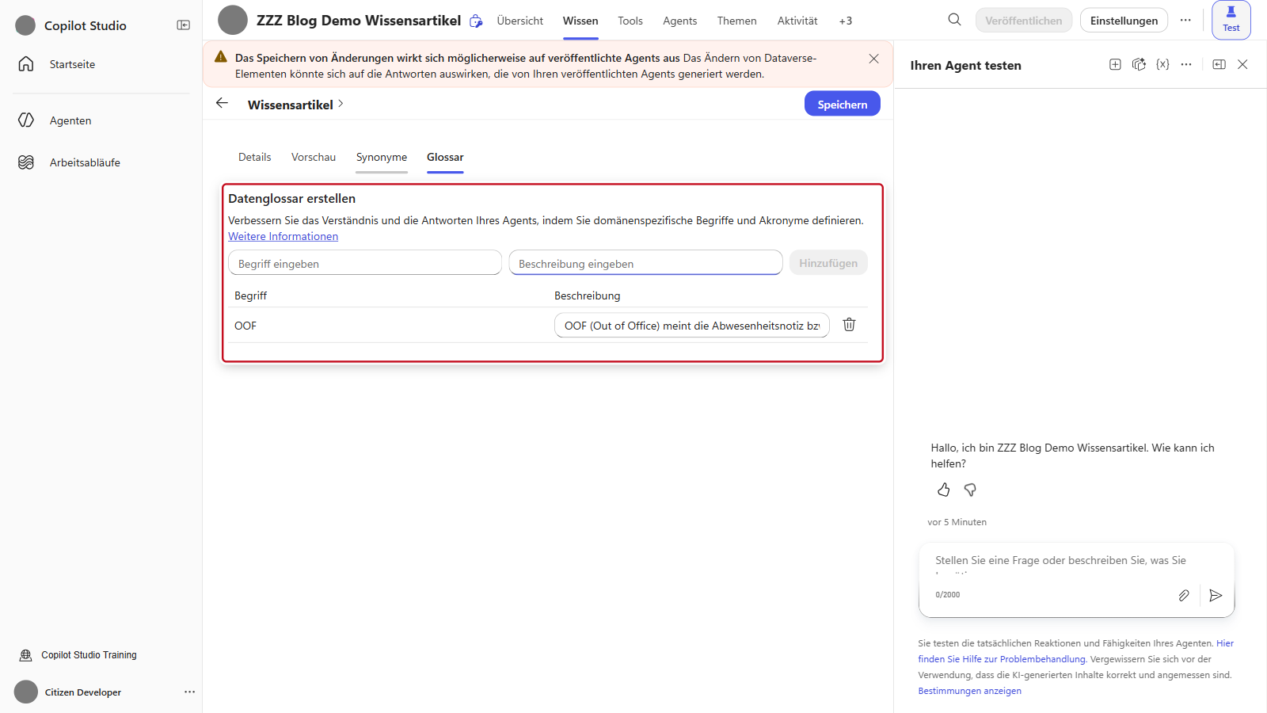
Task: Switch to the Themen tab
Action: pos(737,21)
